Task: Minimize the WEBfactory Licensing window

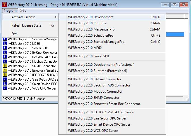Action: tap(165, 5)
